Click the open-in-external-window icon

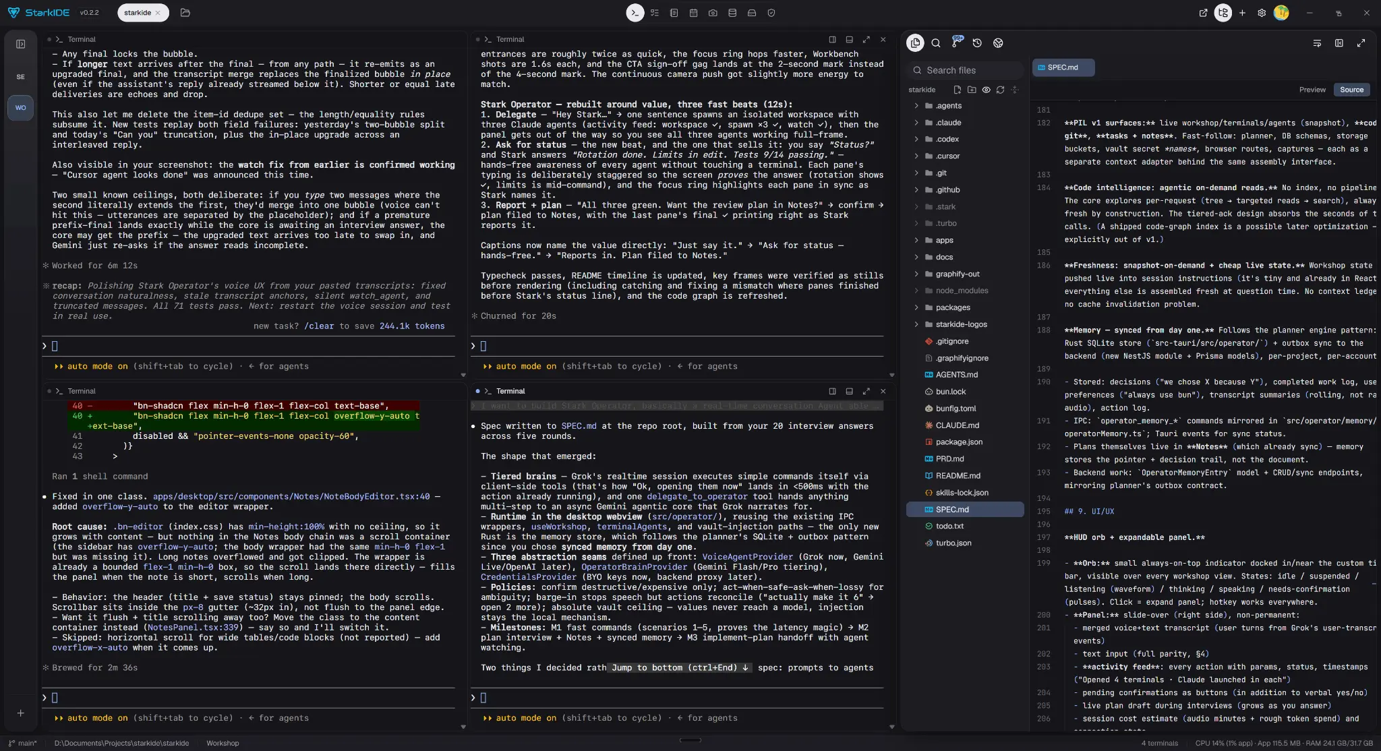[x=1203, y=13]
